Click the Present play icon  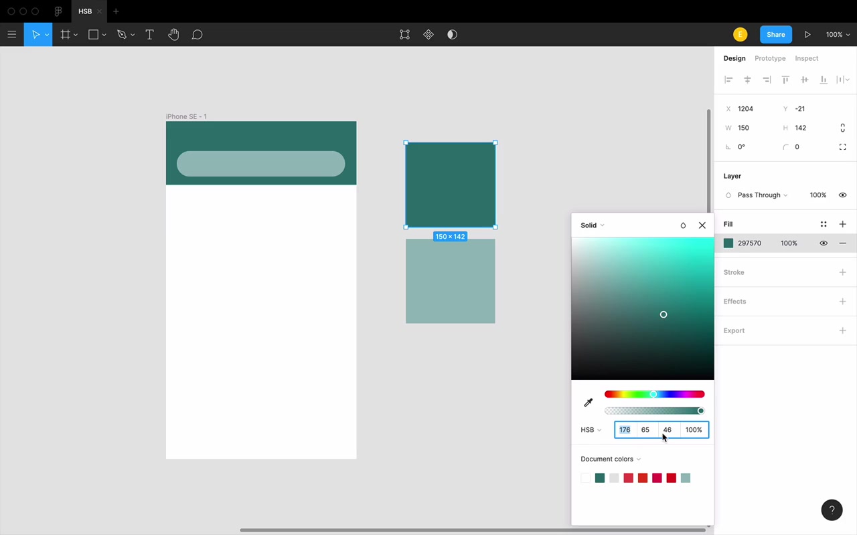(x=807, y=35)
